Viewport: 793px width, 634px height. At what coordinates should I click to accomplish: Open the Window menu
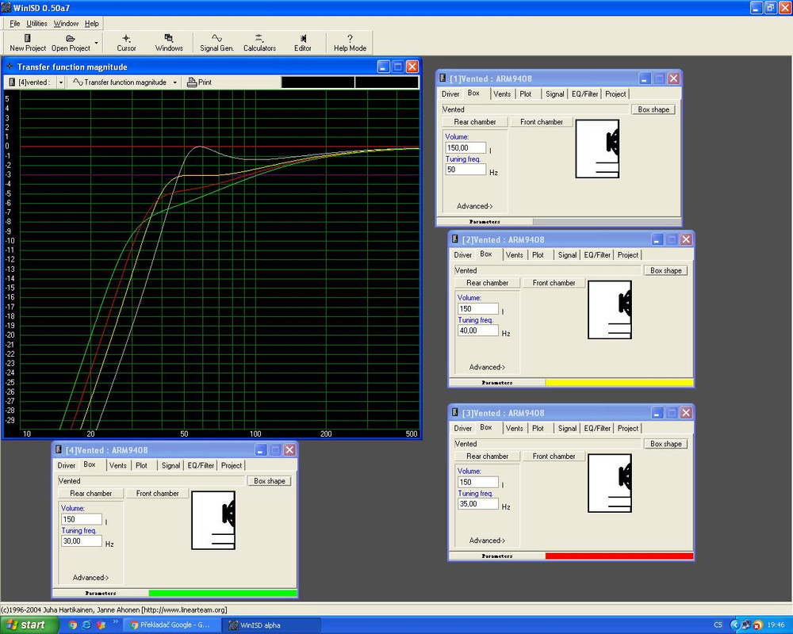[x=66, y=23]
